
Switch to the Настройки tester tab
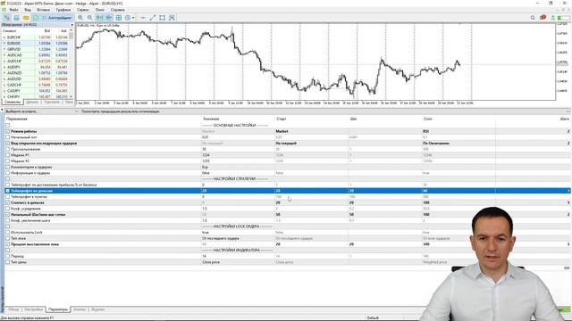pyautogui.click(x=34, y=309)
